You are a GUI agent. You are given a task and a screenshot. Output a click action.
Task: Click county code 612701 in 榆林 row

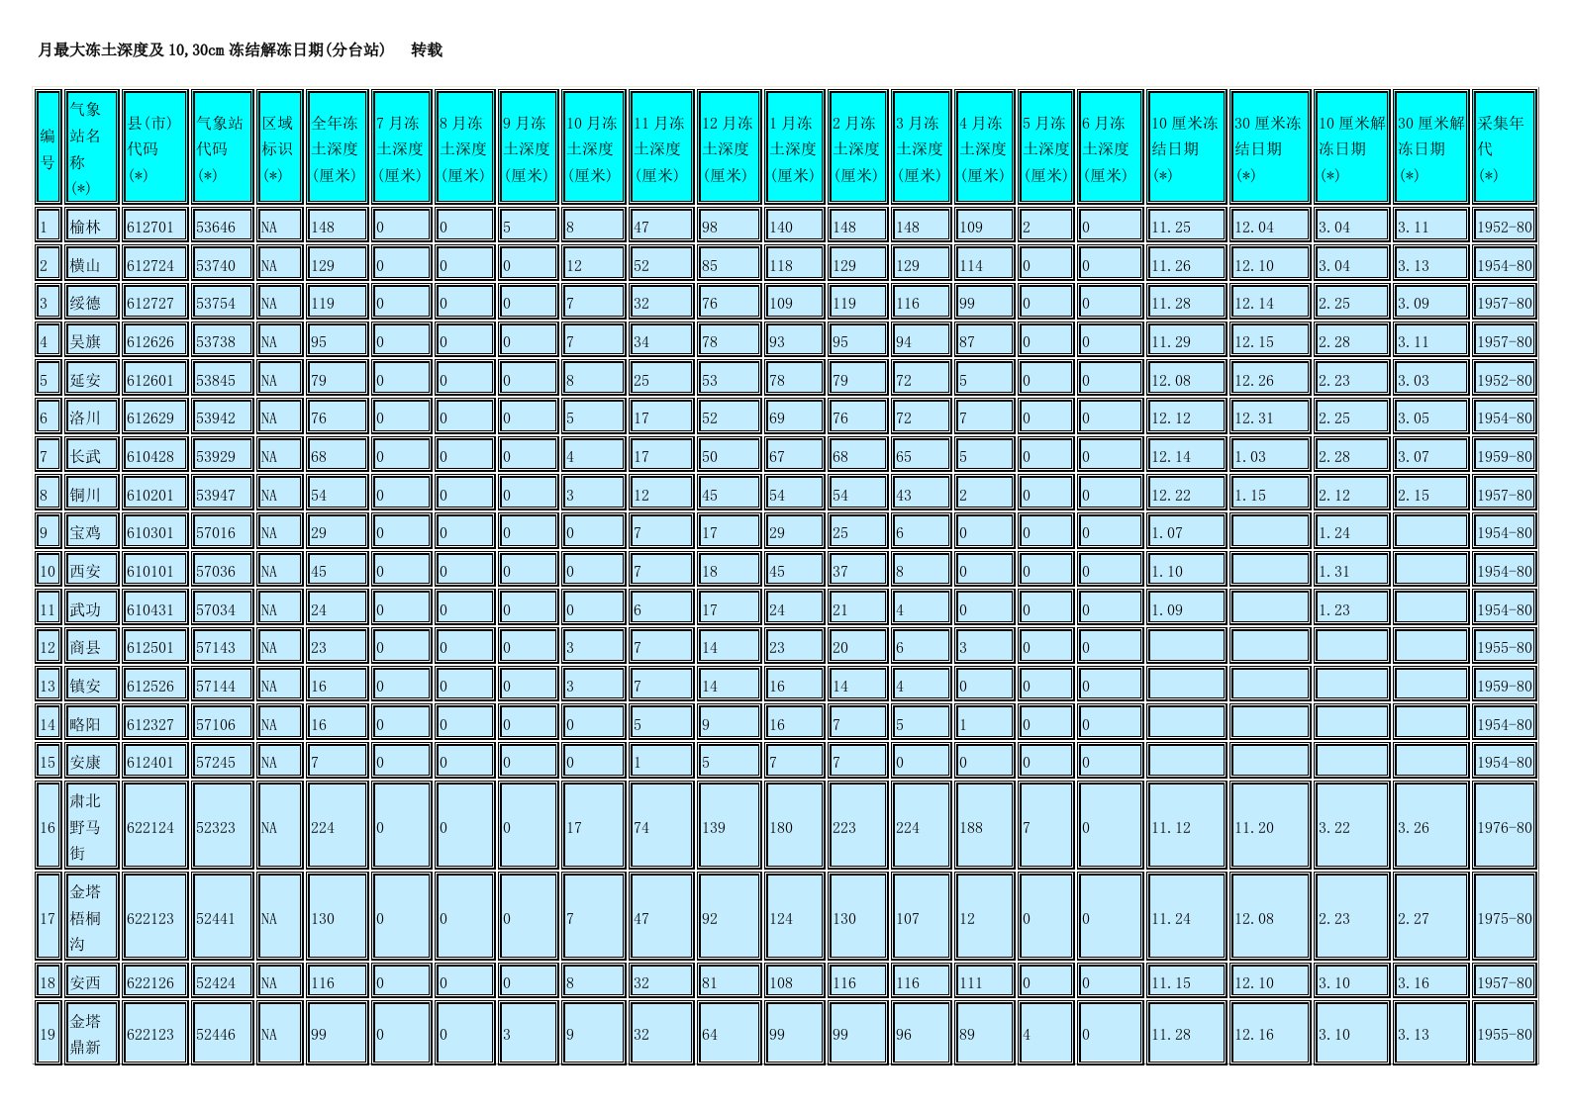coord(150,227)
